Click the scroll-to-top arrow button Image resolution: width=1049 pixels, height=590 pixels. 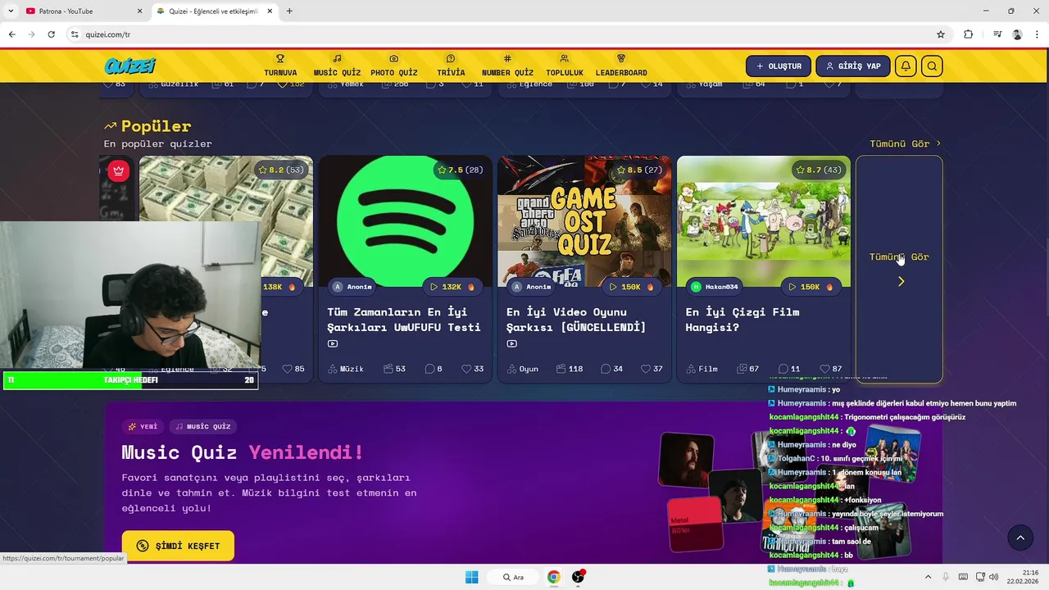tap(1020, 538)
